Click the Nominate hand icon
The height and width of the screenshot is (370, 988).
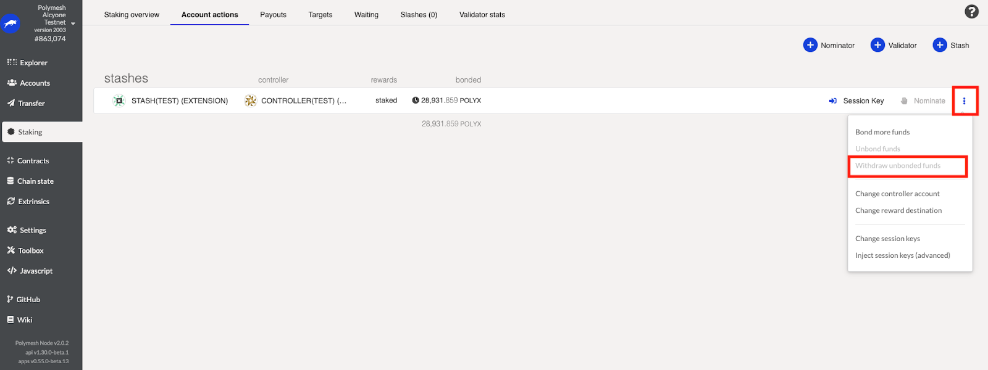click(x=904, y=101)
